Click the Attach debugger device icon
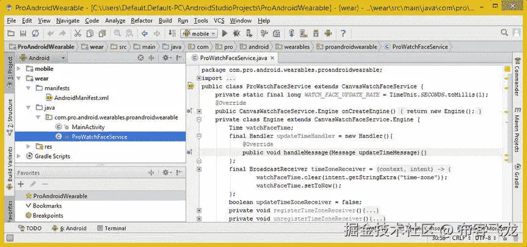 [249, 33]
